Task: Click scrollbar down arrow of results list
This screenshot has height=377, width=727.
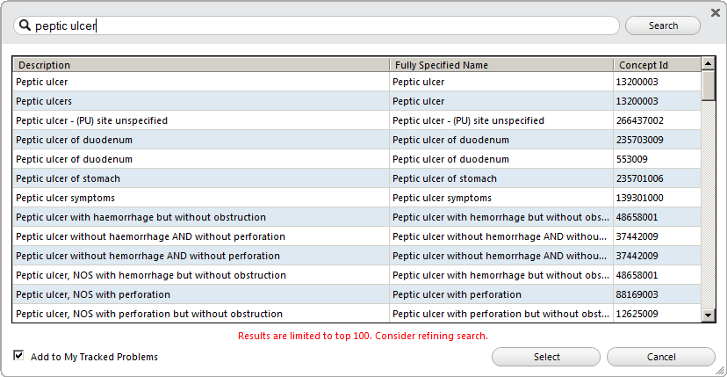Action: [708, 315]
